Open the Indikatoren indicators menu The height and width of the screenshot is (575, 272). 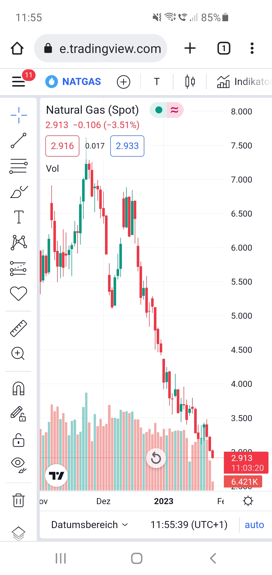tap(243, 82)
